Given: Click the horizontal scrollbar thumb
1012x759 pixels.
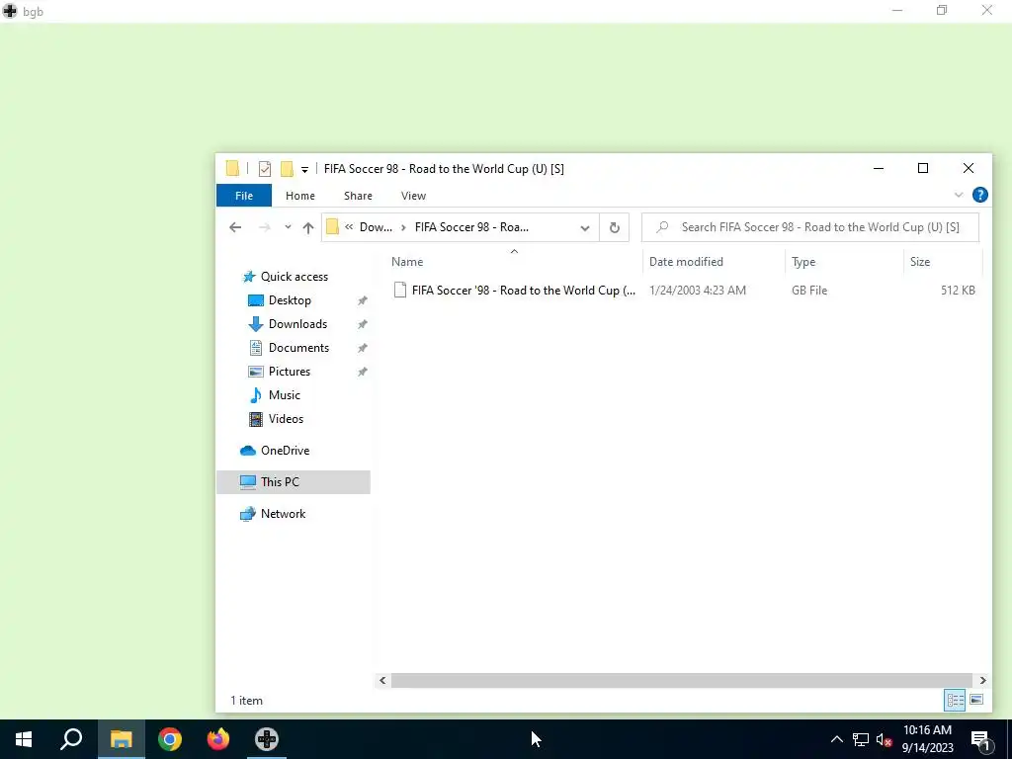Looking at the screenshot, I should click(682, 680).
